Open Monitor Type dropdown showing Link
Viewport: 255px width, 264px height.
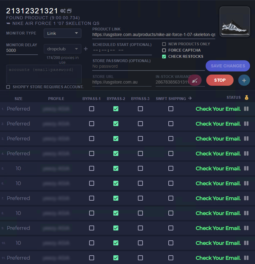pyautogui.click(x=63, y=33)
